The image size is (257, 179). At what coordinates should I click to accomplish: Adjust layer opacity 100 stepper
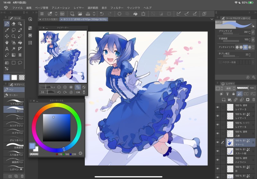coord(255,88)
